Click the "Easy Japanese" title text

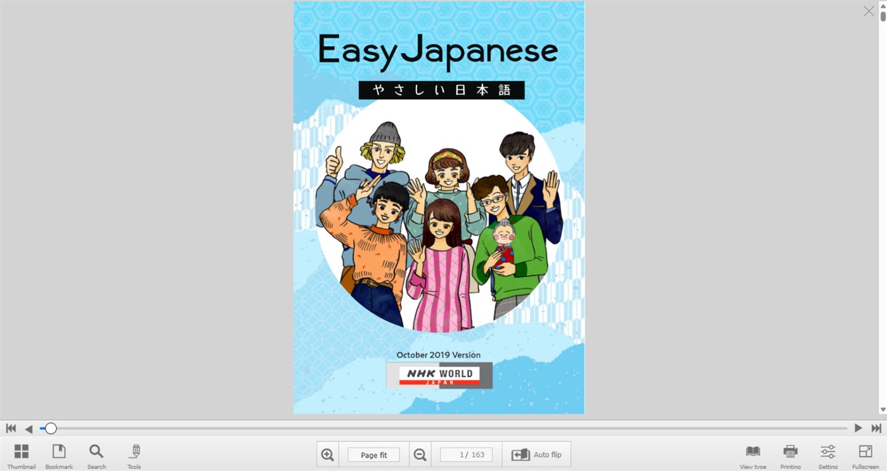pyautogui.click(x=438, y=51)
